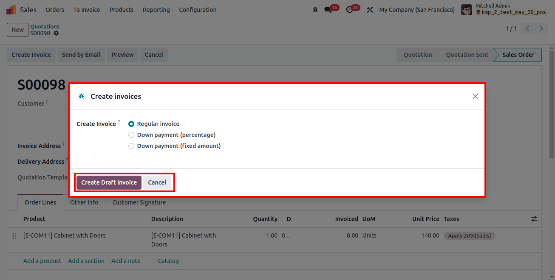Click Send by Email button

pyautogui.click(x=81, y=55)
